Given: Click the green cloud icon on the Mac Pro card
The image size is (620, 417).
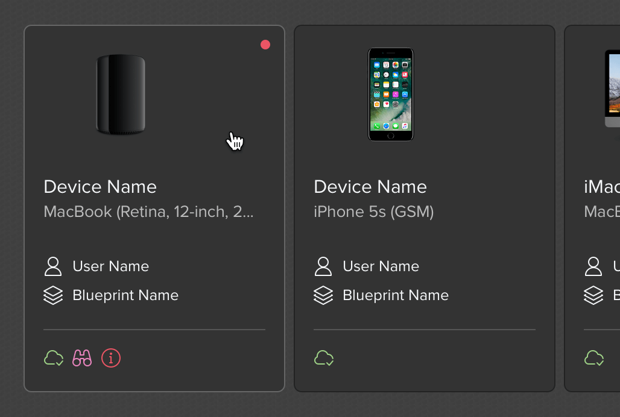Looking at the screenshot, I should click(54, 359).
